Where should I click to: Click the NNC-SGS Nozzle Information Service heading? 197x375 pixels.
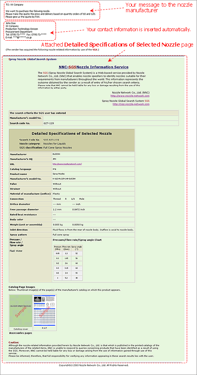coord(93,67)
